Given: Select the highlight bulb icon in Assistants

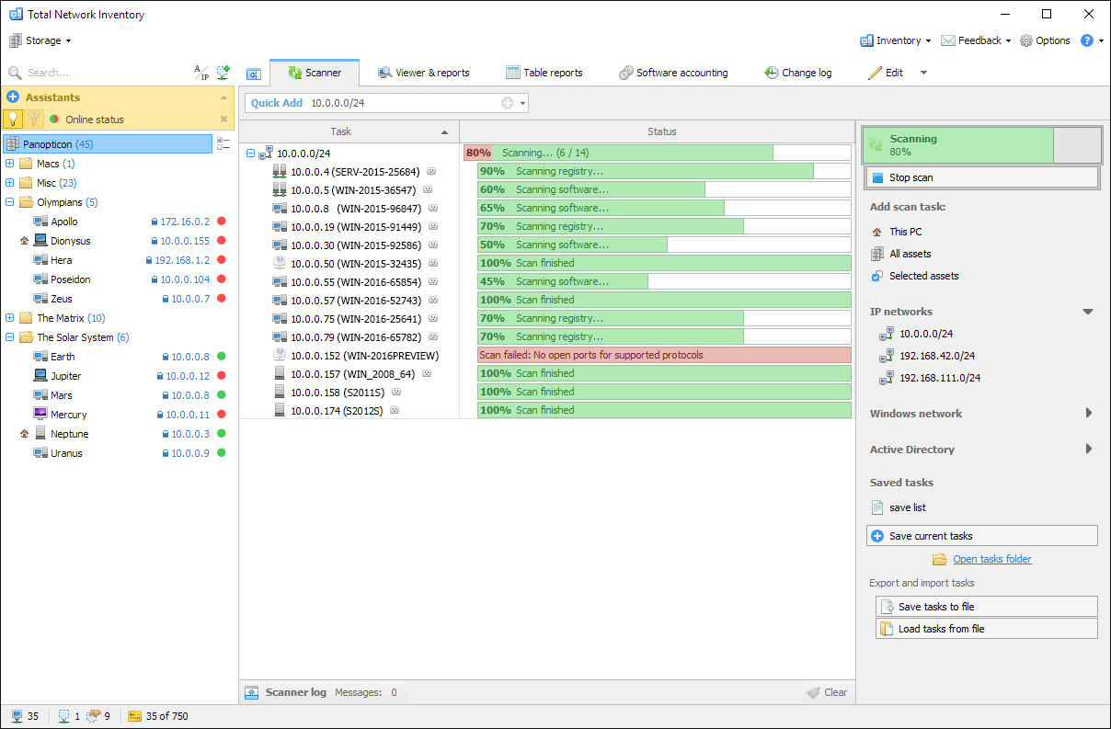Looking at the screenshot, I should [x=13, y=118].
